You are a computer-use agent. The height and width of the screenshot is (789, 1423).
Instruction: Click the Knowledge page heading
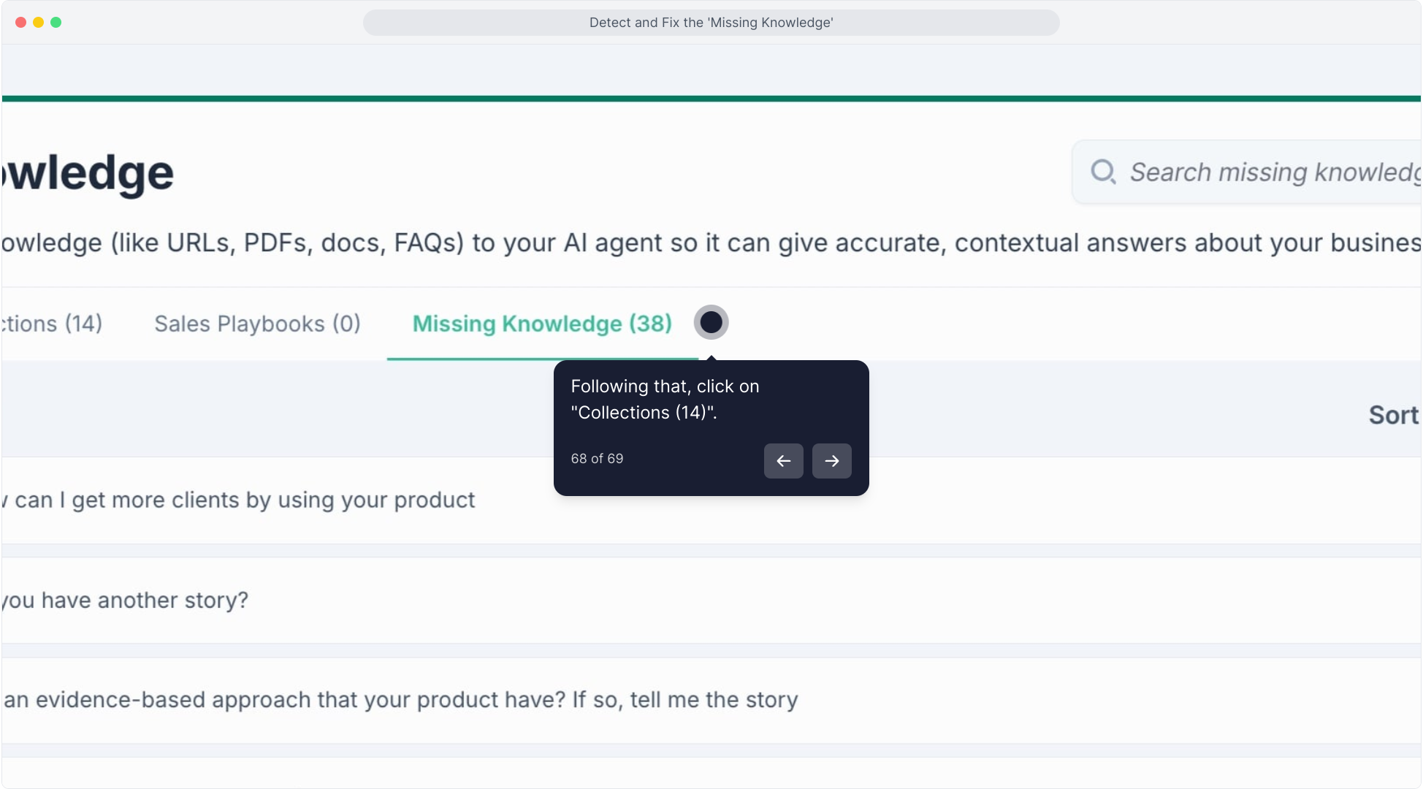[88, 174]
